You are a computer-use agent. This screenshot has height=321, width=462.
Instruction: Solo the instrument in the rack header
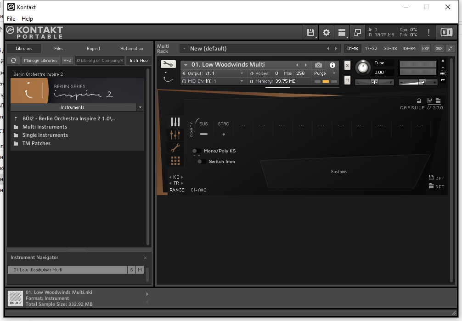[347, 66]
